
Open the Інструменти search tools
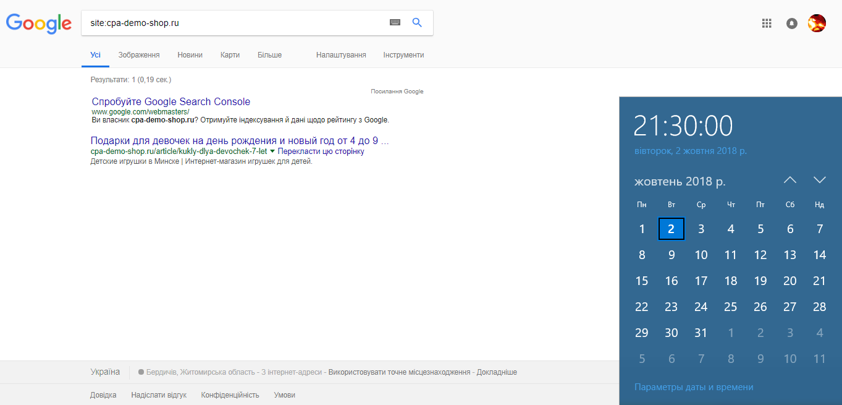coord(403,55)
